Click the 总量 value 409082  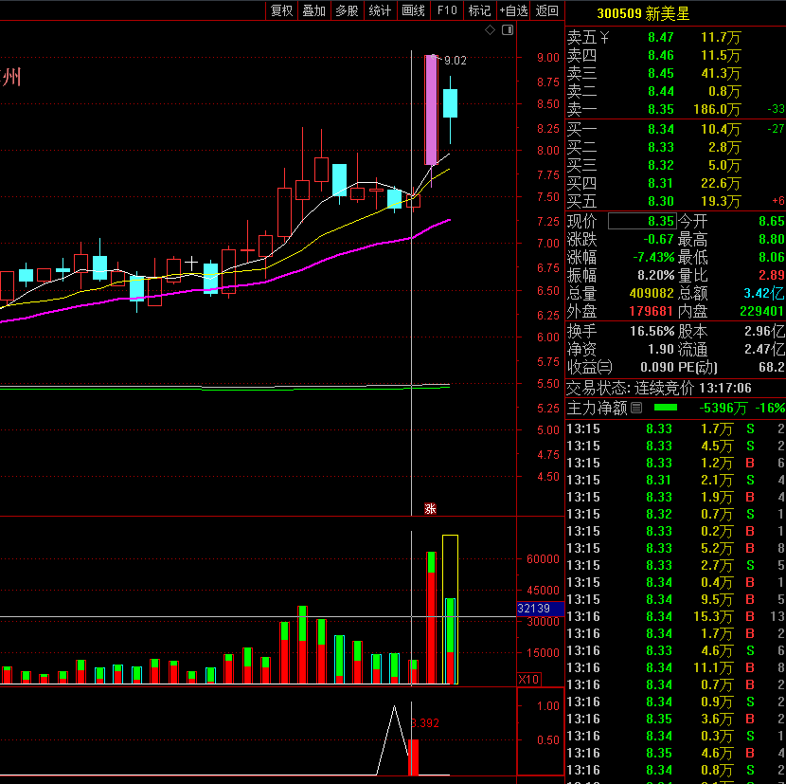pos(652,293)
